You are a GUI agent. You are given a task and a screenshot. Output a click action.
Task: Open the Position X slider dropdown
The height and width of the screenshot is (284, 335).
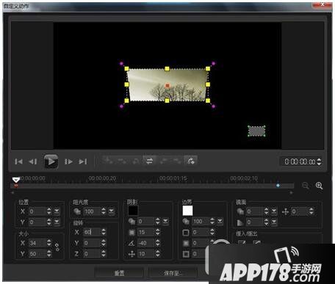coord(57,211)
